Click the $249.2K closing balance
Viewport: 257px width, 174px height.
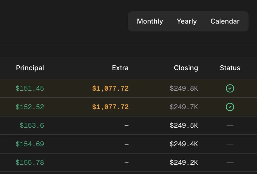click(x=184, y=162)
